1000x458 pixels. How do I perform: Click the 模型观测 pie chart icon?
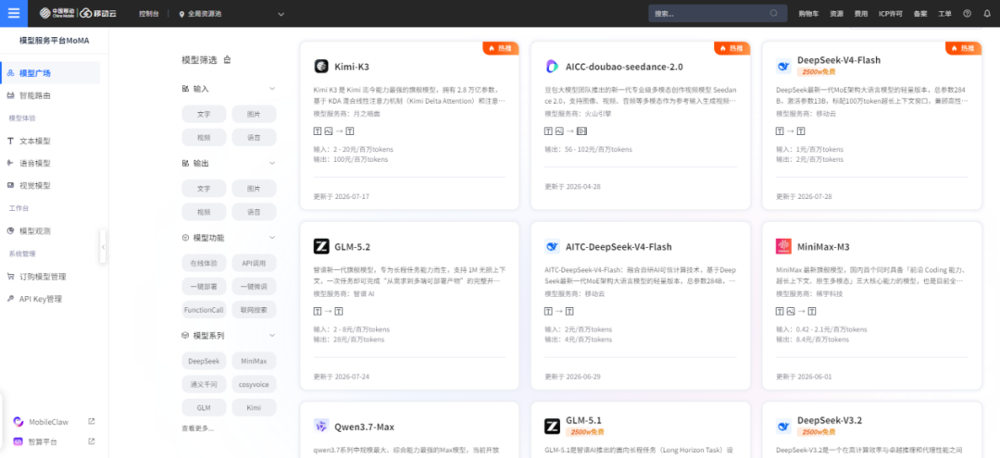pyautogui.click(x=10, y=230)
